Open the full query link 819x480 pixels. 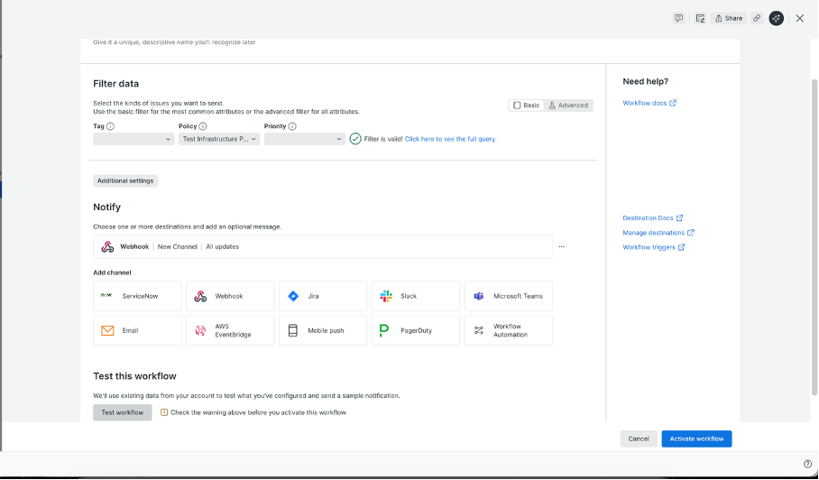(x=450, y=139)
